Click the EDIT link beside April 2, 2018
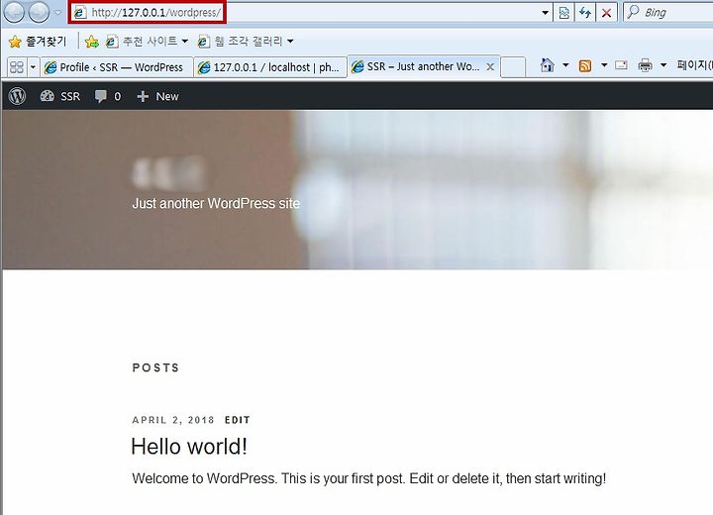 [238, 420]
